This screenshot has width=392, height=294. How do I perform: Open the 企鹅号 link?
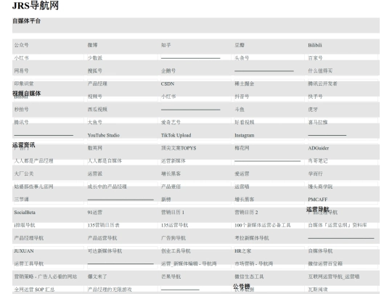pyautogui.click(x=168, y=71)
